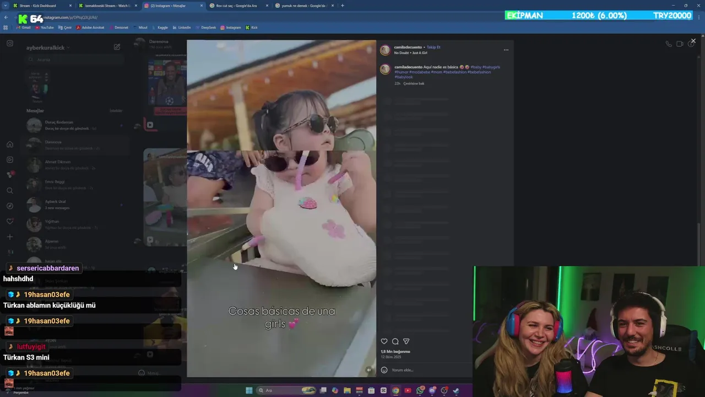
Task: Open the camiladecuento username in post header
Action: click(408, 47)
